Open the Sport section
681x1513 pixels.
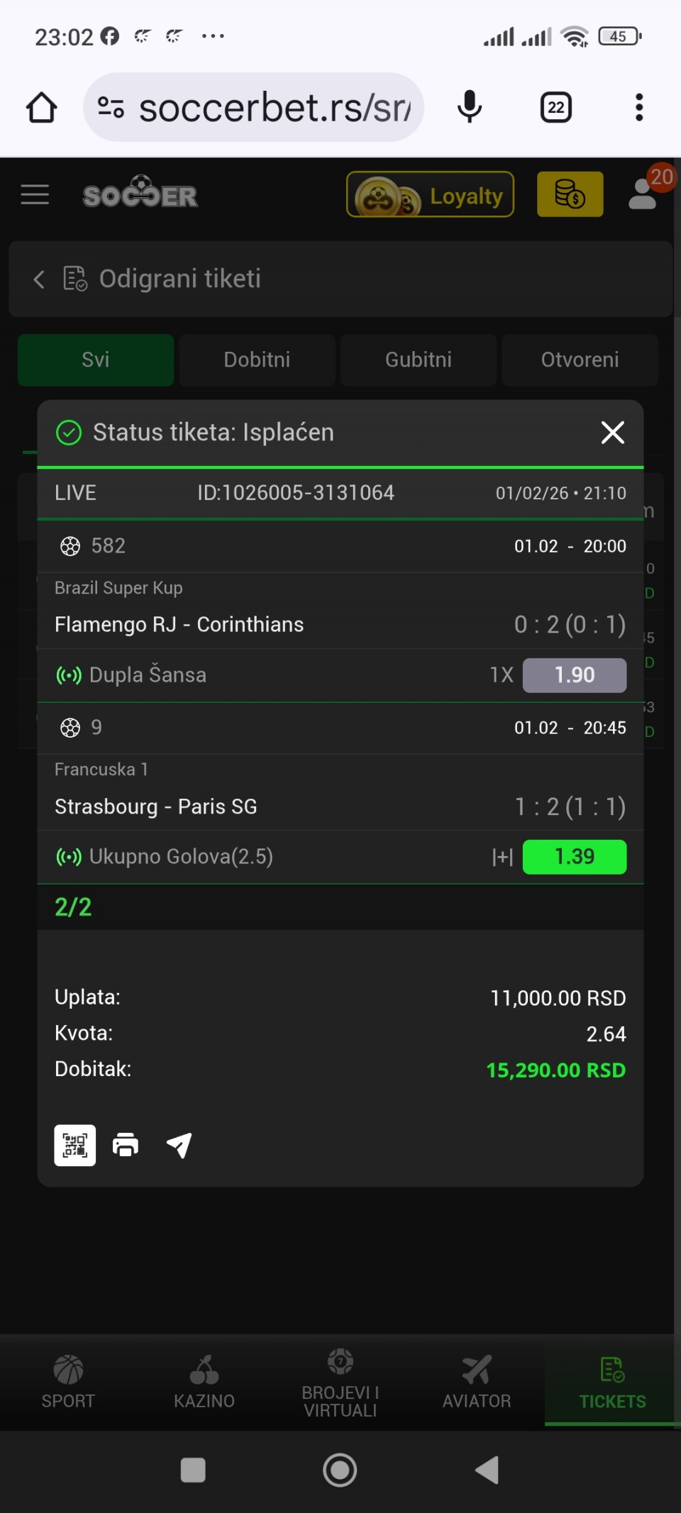point(68,1381)
